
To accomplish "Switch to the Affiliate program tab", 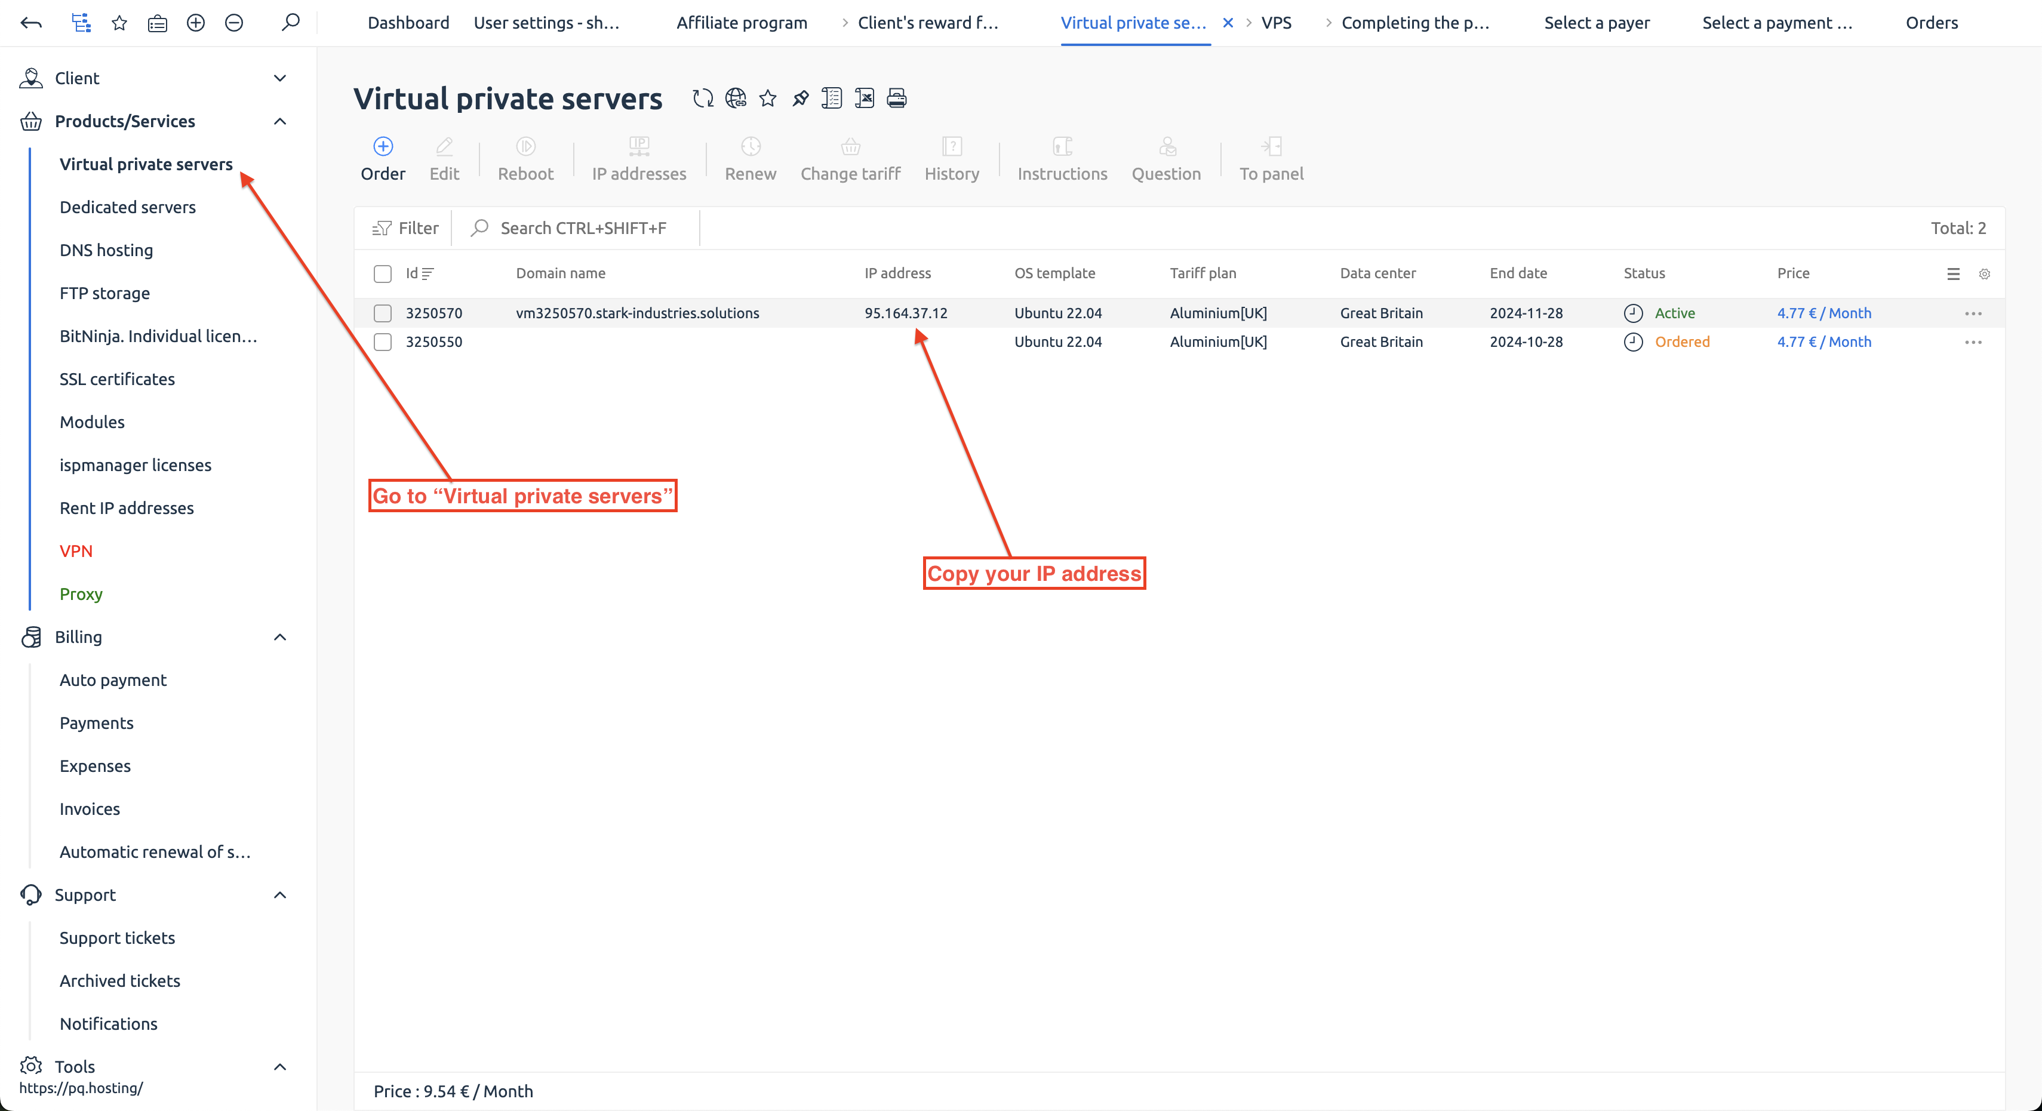I will pos(742,23).
